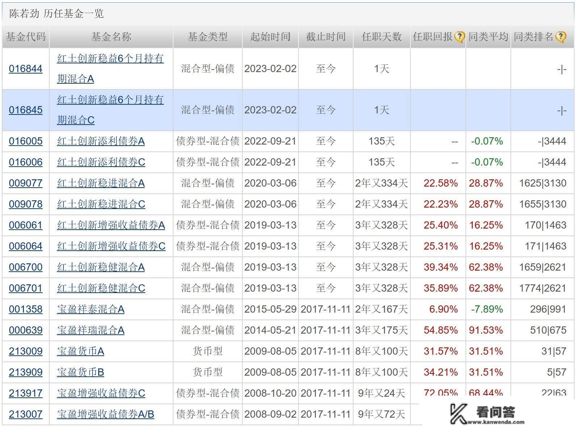Screen dimensions: 576x426
Task: Open fund code 016844 link
Action: coord(26,69)
